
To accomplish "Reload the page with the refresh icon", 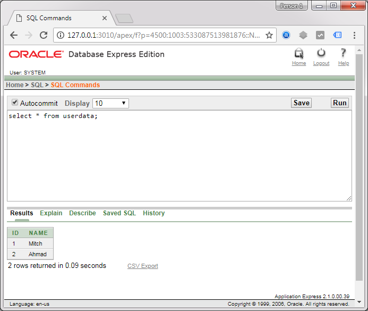I will (44, 35).
